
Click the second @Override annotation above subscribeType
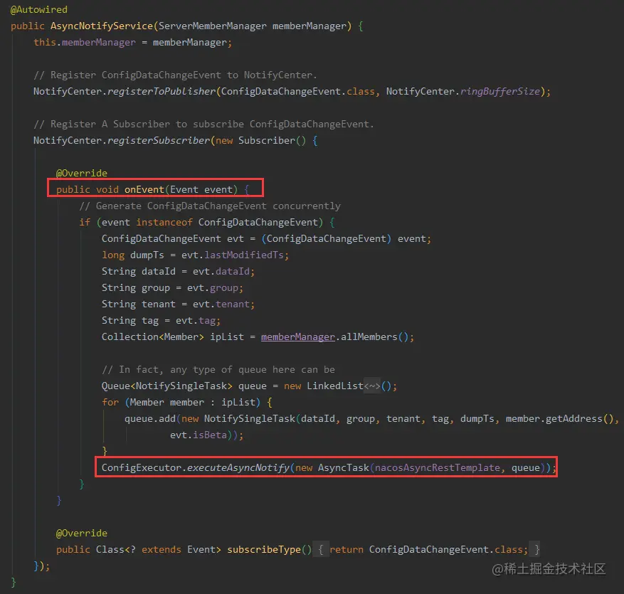coord(82,534)
